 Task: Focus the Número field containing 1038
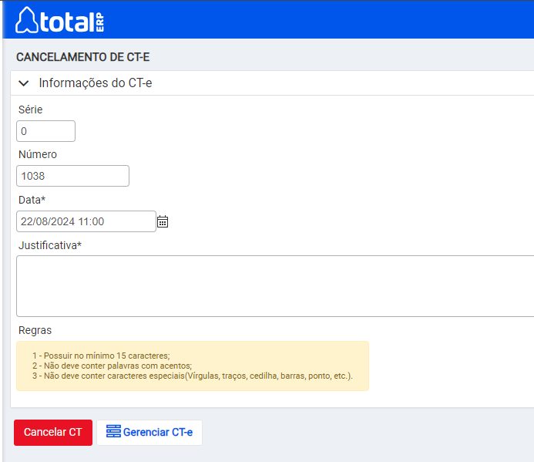pos(72,176)
